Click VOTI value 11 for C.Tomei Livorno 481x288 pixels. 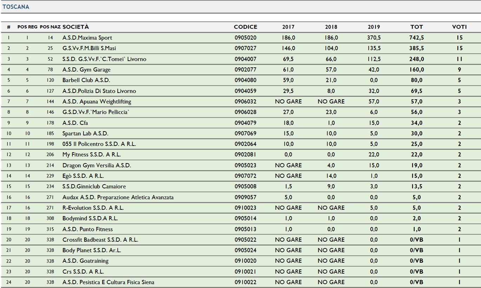click(459, 59)
